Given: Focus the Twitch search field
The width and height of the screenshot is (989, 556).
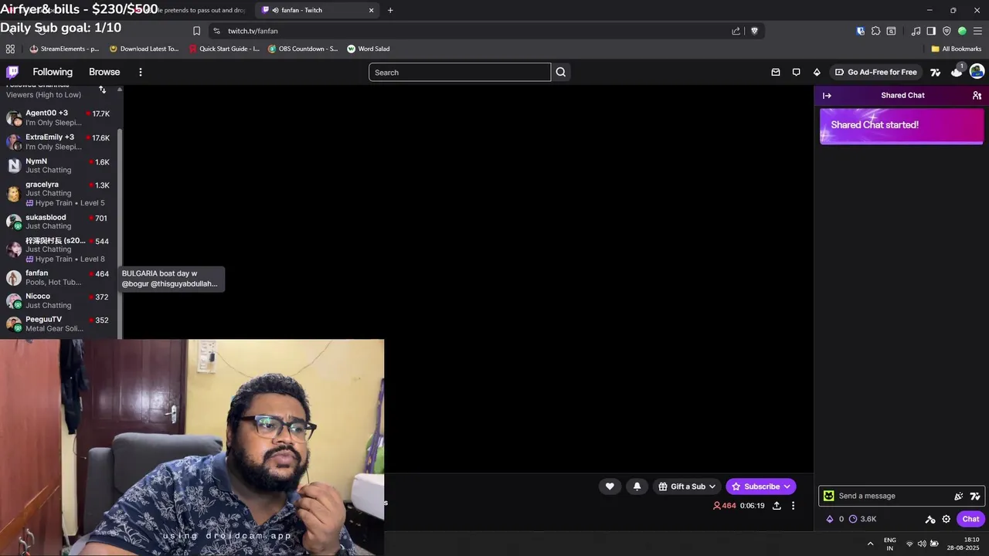Looking at the screenshot, I should (x=460, y=73).
